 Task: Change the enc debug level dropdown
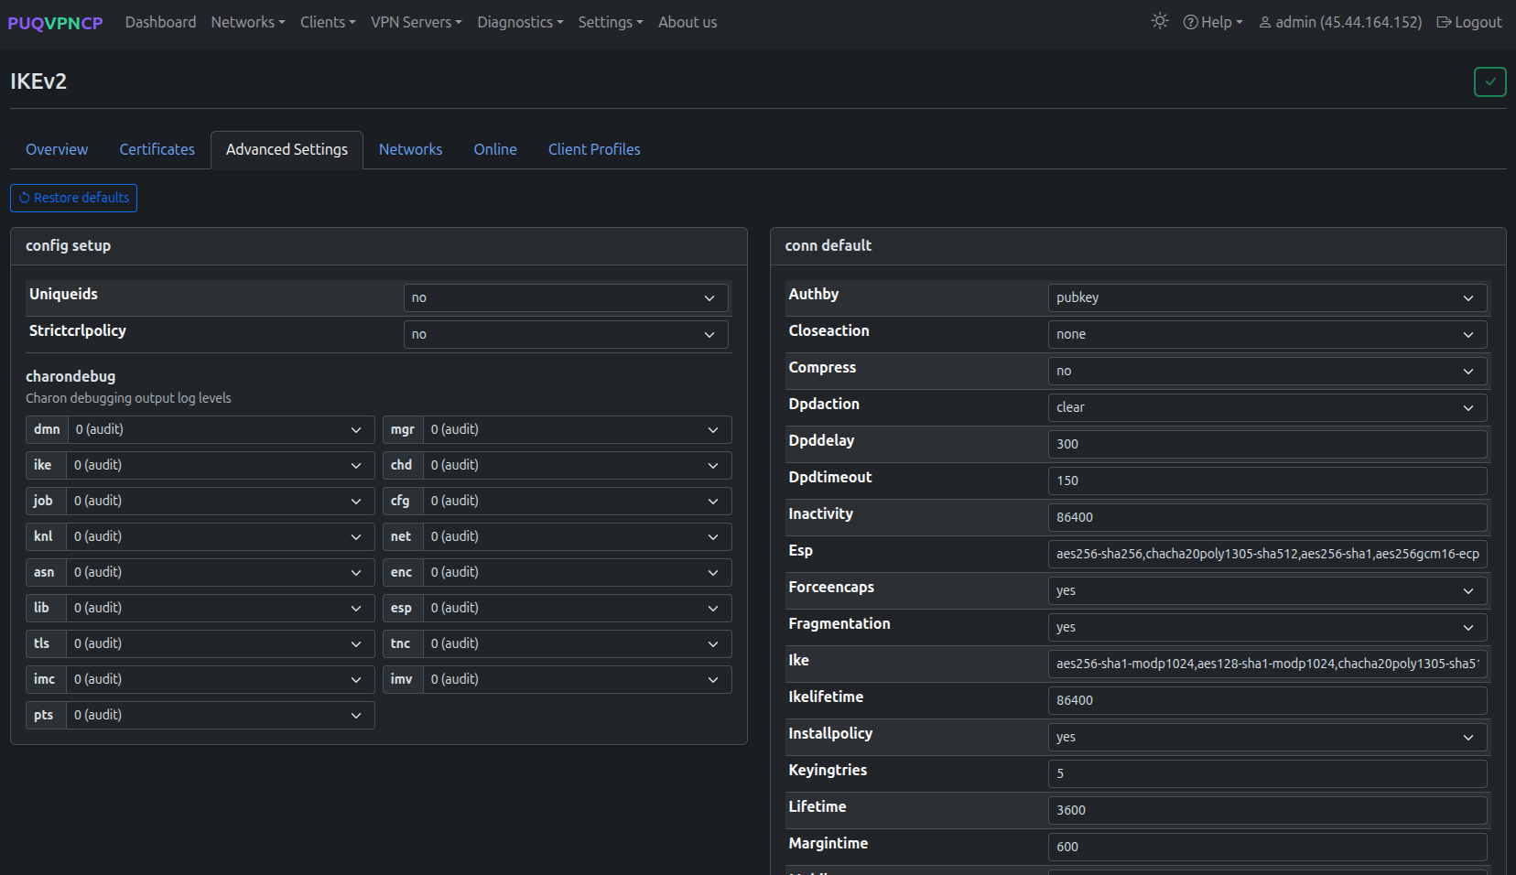pos(577,572)
